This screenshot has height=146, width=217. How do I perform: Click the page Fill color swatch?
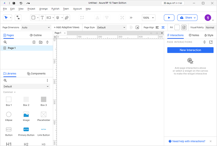[177, 27]
